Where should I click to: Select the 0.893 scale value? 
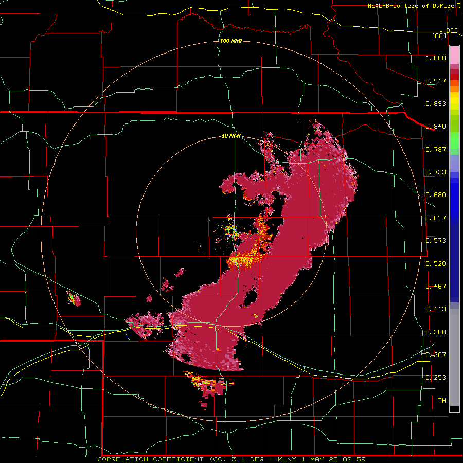[x=436, y=103]
